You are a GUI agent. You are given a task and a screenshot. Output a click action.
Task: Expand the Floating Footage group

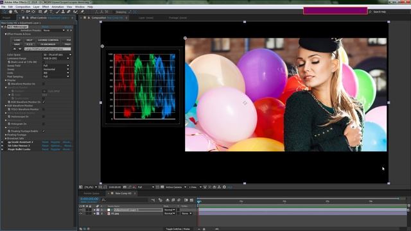(x=6, y=135)
